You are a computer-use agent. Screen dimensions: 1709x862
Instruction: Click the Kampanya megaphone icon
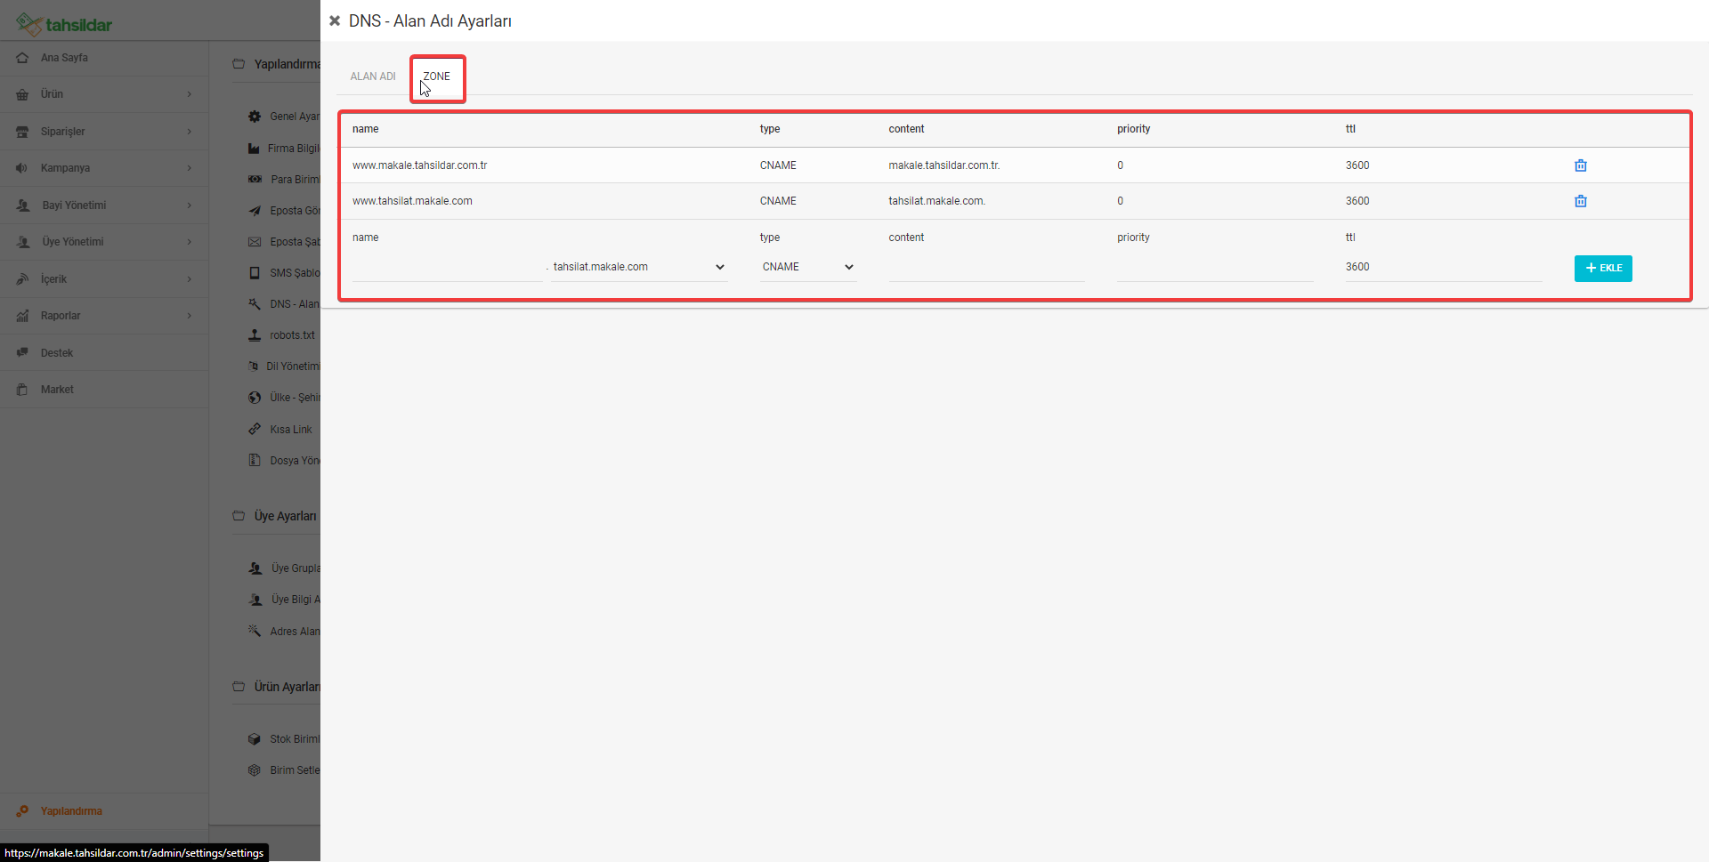pyautogui.click(x=22, y=168)
